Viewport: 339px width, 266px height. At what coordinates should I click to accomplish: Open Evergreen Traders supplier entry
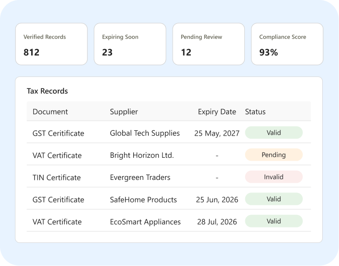pyautogui.click(x=140, y=177)
